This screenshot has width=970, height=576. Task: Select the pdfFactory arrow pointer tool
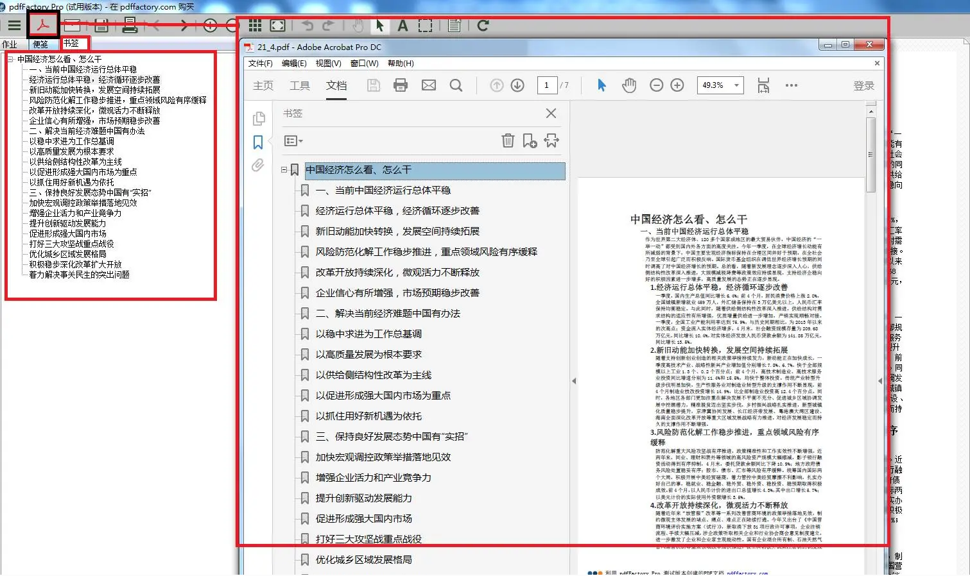(379, 26)
